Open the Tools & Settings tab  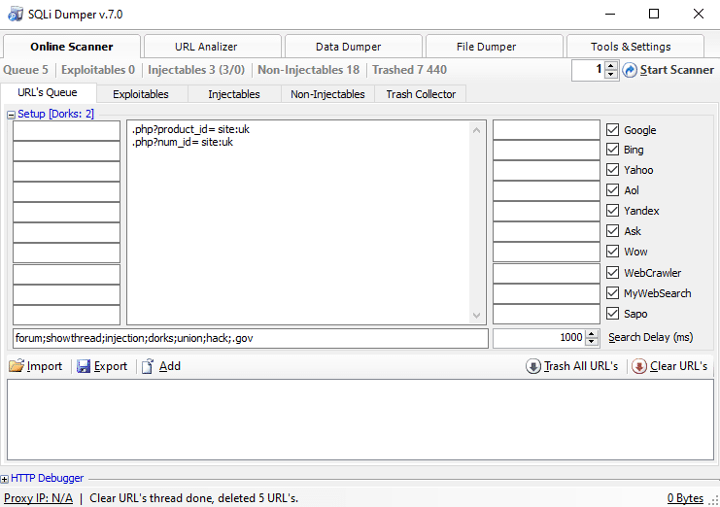tap(635, 47)
